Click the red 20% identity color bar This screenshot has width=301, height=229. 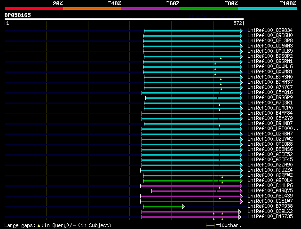coord(33,8)
